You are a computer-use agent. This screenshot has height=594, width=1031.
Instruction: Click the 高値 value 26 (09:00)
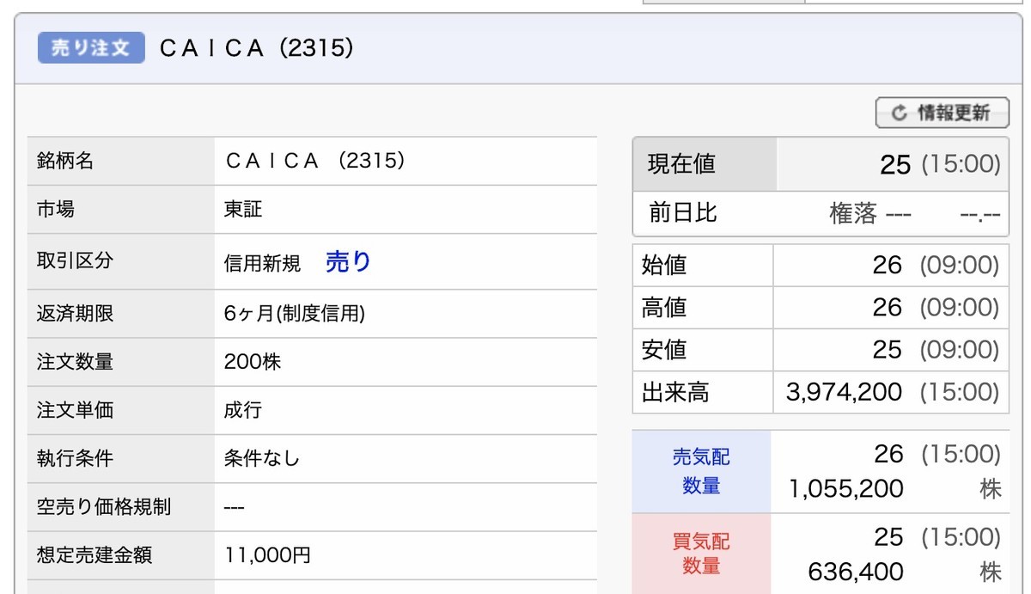click(x=935, y=308)
